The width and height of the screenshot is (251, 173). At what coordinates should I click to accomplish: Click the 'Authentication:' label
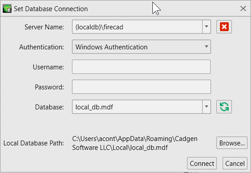pos(42,47)
